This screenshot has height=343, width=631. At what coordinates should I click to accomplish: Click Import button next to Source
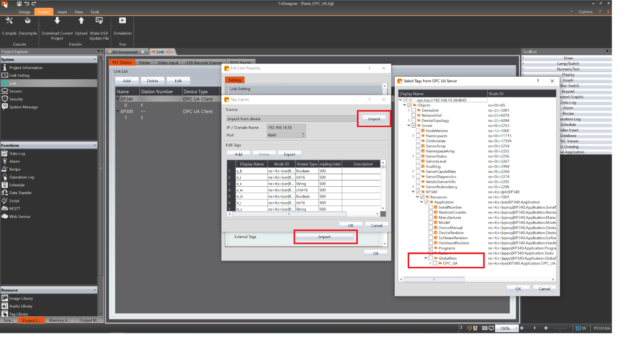click(x=374, y=119)
